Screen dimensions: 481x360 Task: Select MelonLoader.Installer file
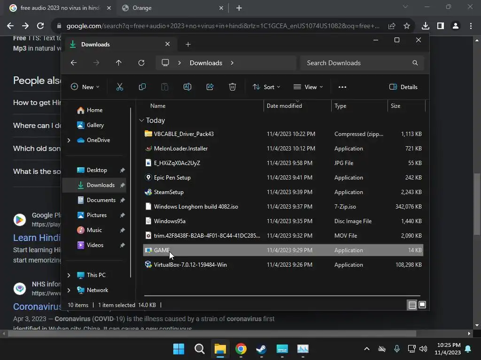click(283, 149)
